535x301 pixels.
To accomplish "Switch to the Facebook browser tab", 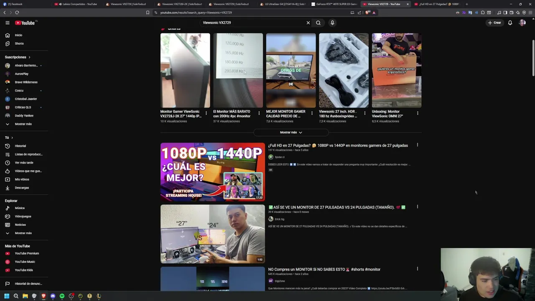I will click(x=25, y=4).
